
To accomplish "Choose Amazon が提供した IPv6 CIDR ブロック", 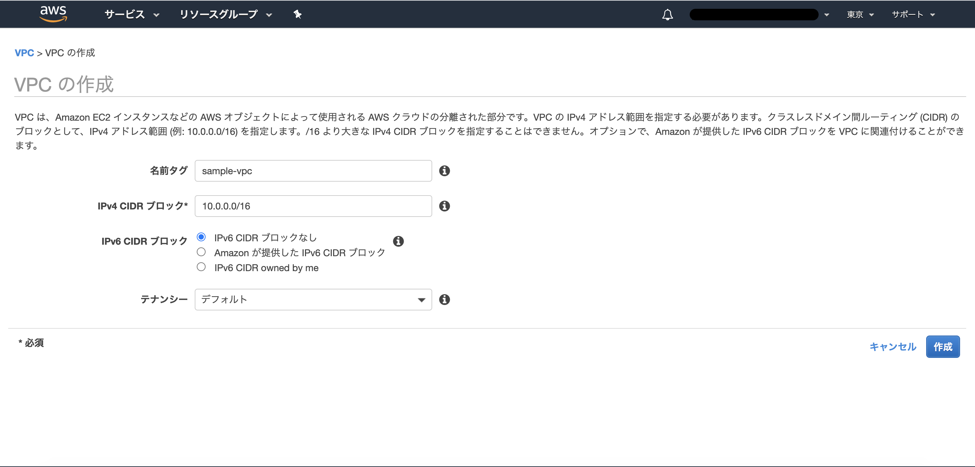I will (x=202, y=252).
